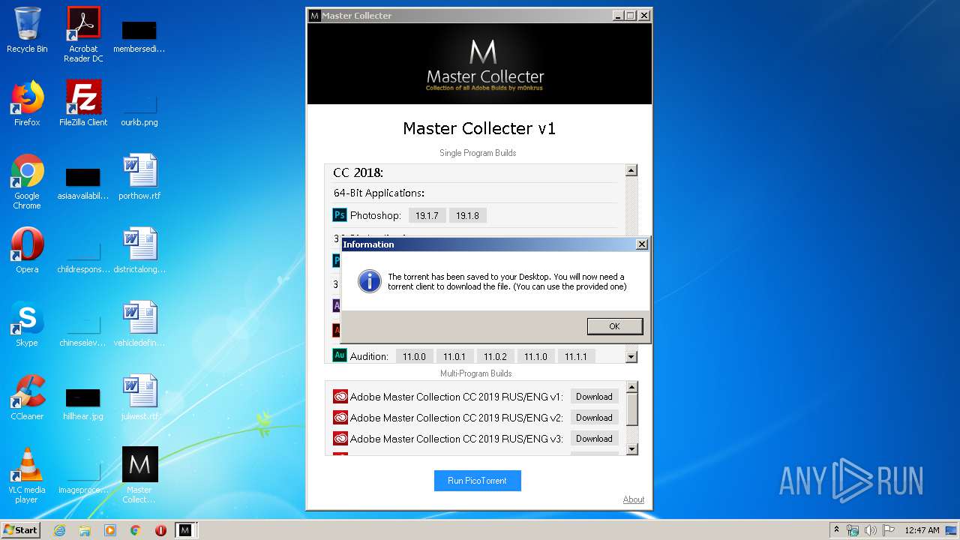960x540 pixels.
Task: Click the volume speaker tray icon
Action: click(871, 530)
